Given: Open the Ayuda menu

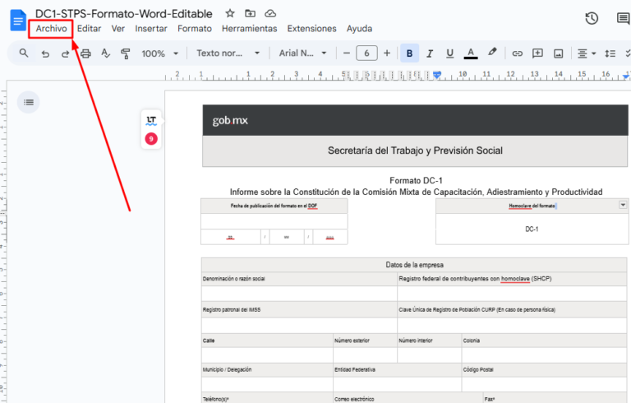Looking at the screenshot, I should 359,29.
